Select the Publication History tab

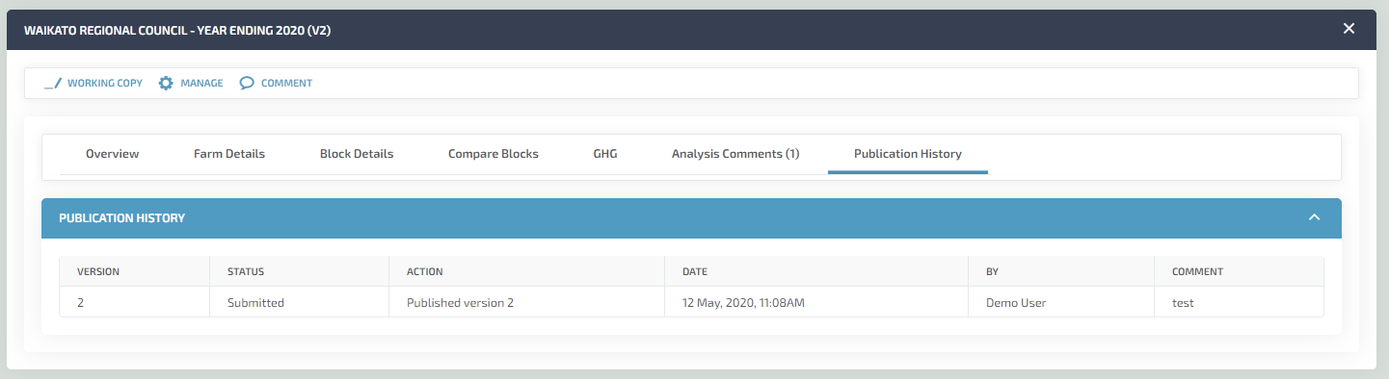[x=908, y=154]
